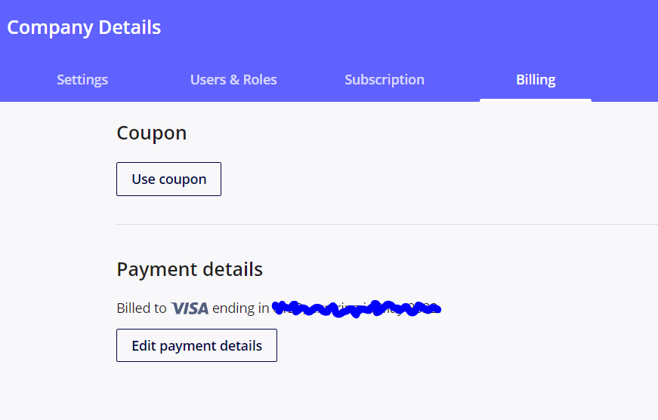This screenshot has height=420, width=658.
Task: Click the 'ending in' text
Action: [240, 308]
